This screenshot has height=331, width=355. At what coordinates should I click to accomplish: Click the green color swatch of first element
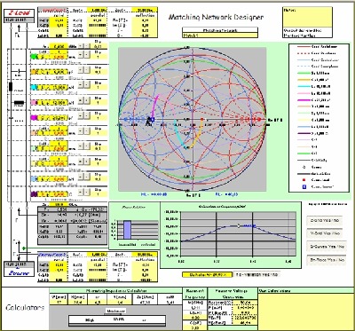pos(35,56)
